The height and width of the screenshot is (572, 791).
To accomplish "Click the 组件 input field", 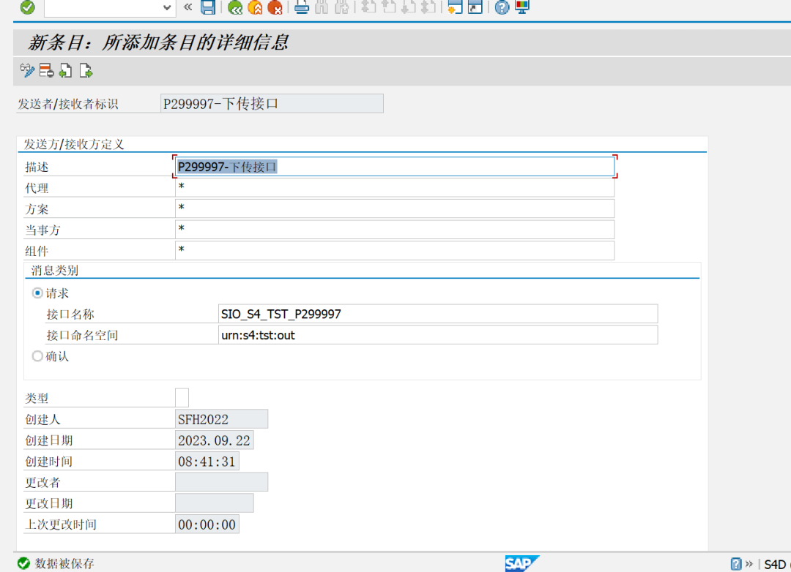I will [x=395, y=250].
